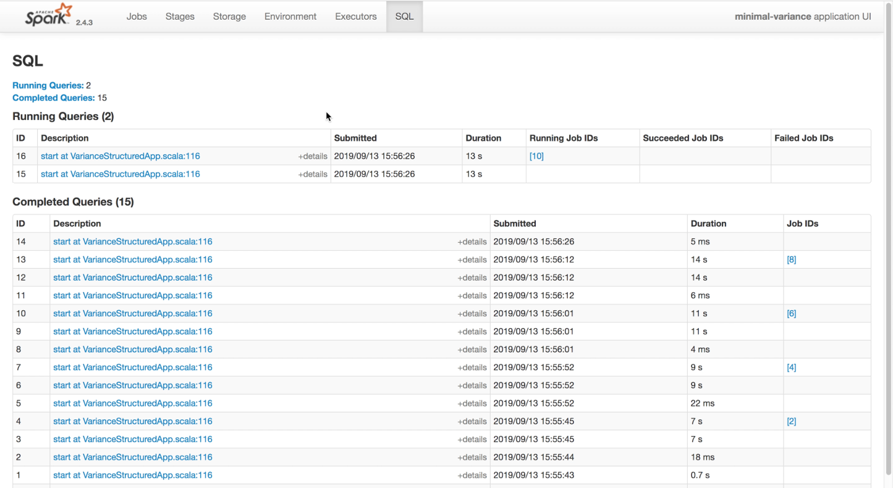Open completed query 9 description link
Screen dimensions: 893x488
coord(133,331)
